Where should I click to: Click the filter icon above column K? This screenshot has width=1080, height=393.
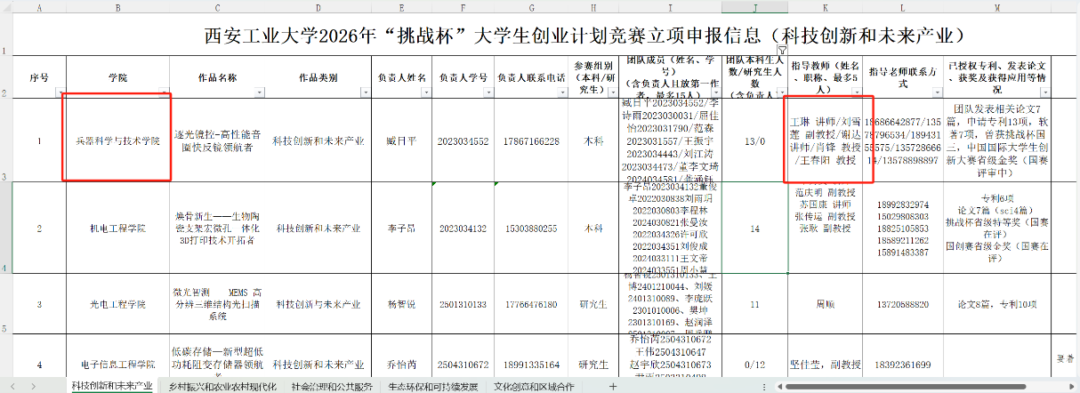pos(782,51)
